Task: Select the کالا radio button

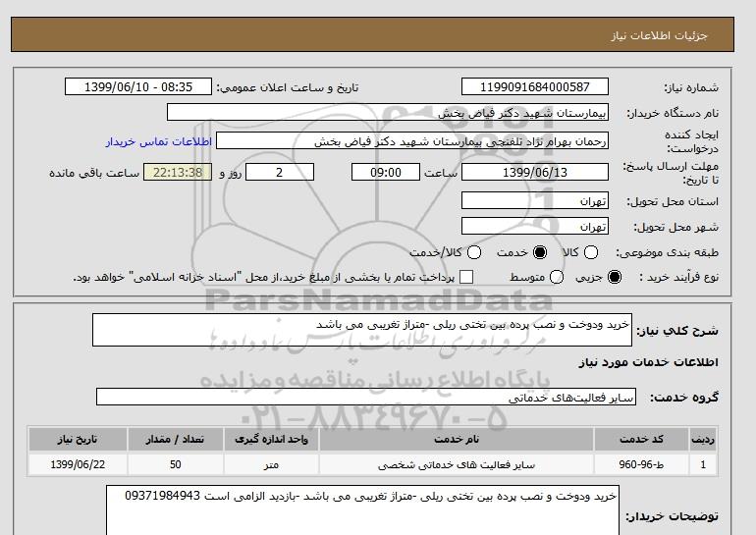Action: pyautogui.click(x=591, y=252)
